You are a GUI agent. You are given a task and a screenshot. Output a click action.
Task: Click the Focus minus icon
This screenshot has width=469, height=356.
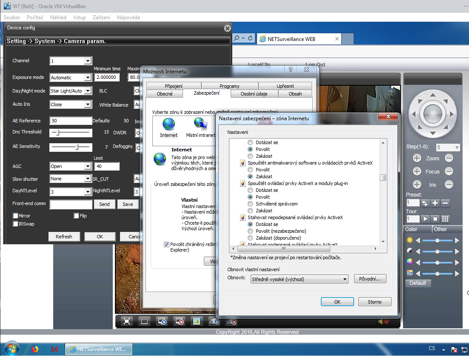[449, 171]
